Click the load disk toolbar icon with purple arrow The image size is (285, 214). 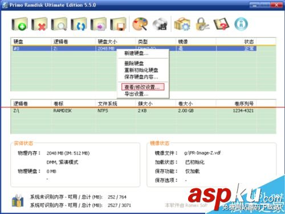coord(99,24)
